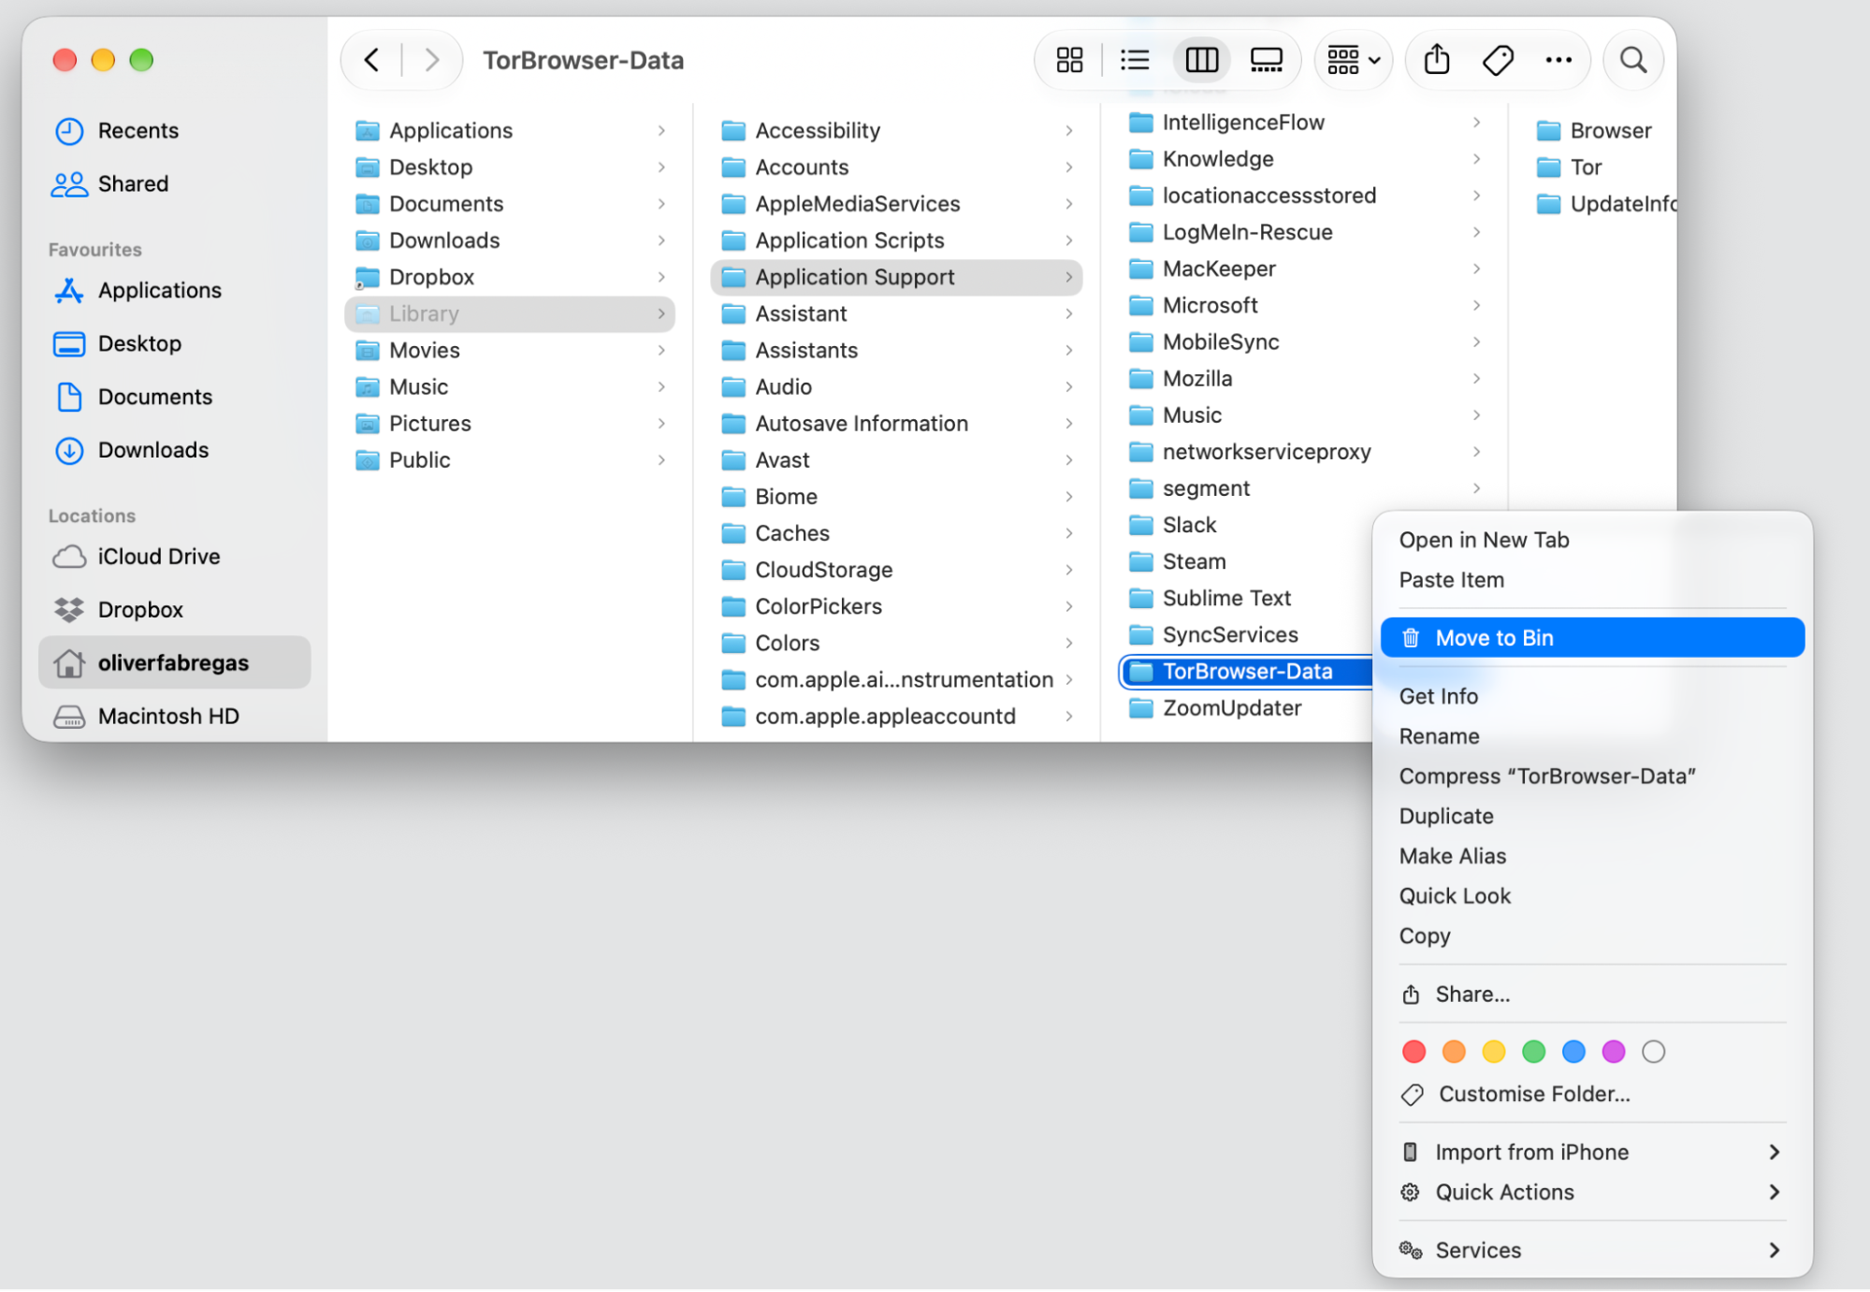Viewport: 1870px width, 1292px height.
Task: Go back with the left chevron
Action: click(371, 60)
